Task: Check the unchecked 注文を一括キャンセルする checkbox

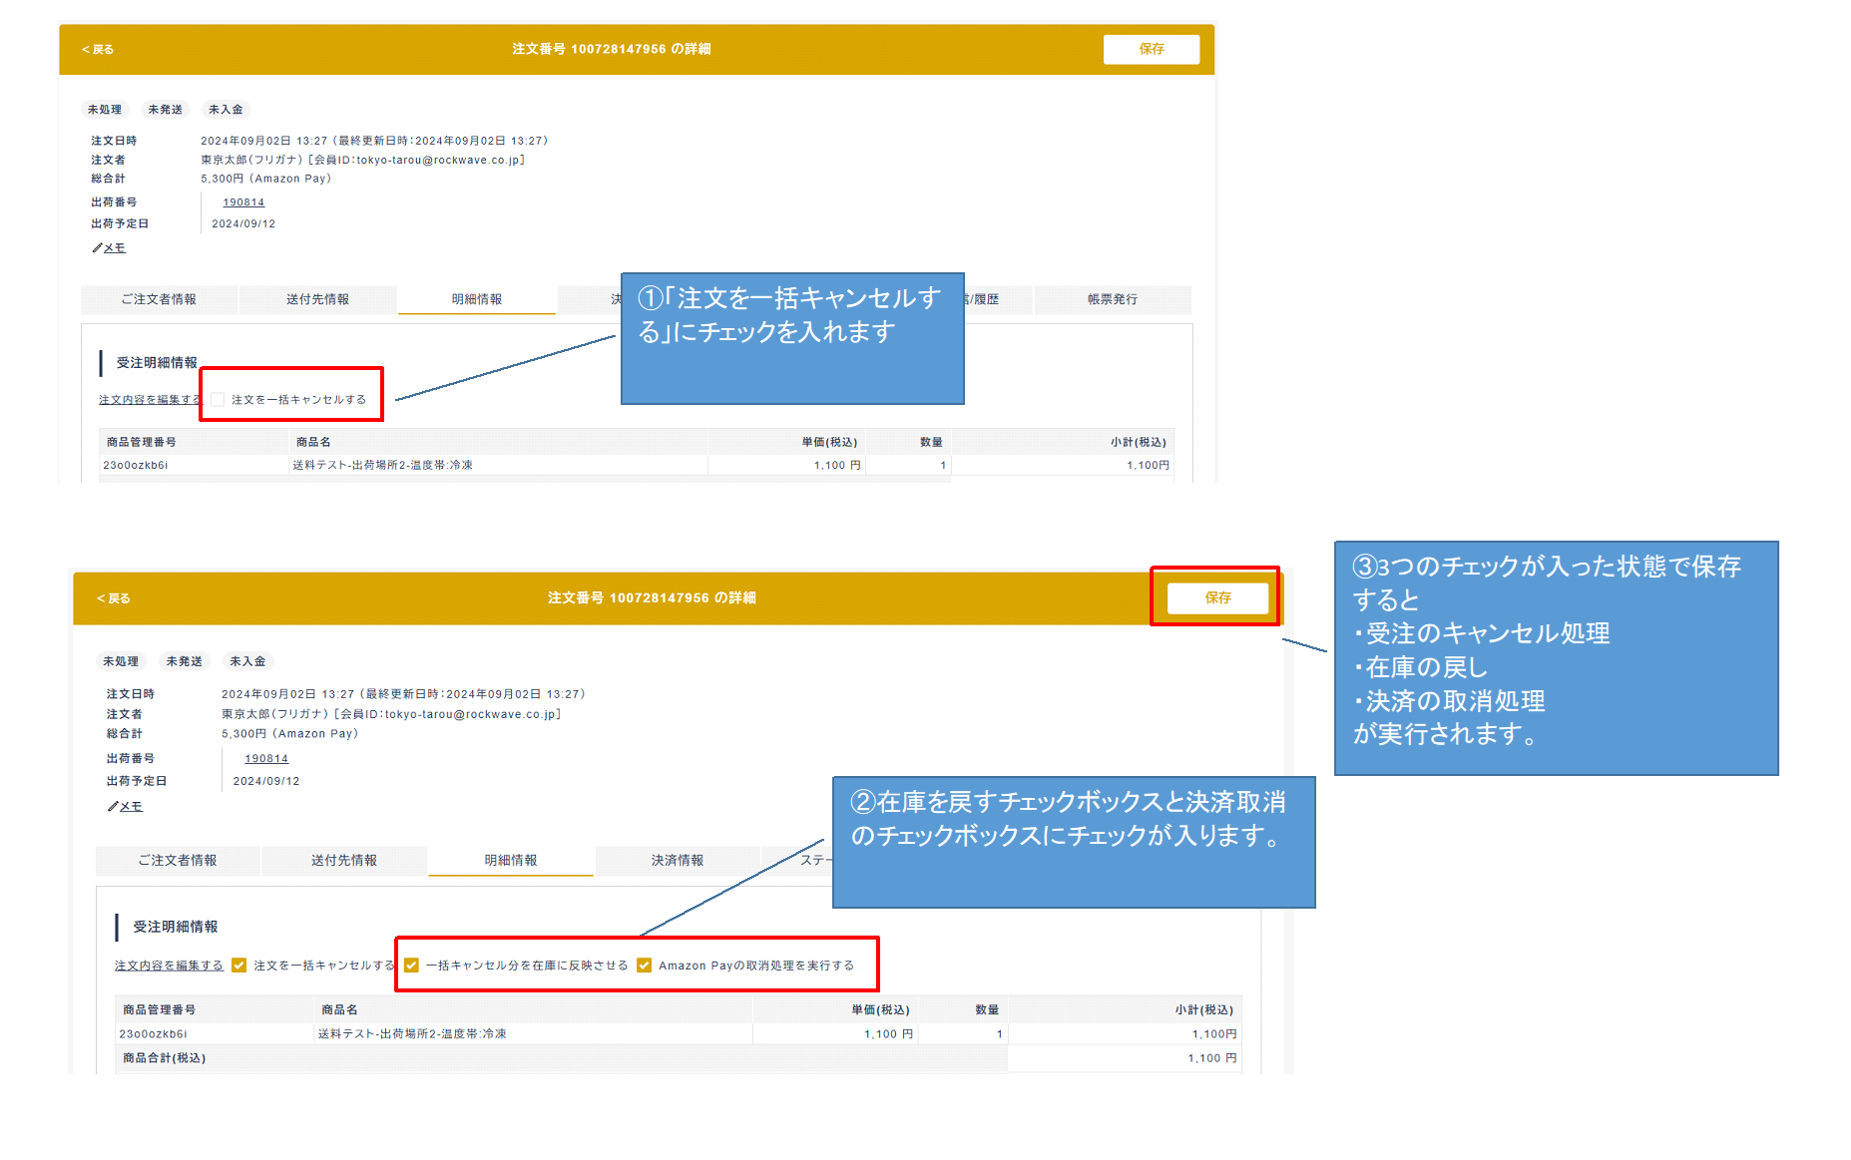Action: 218,400
